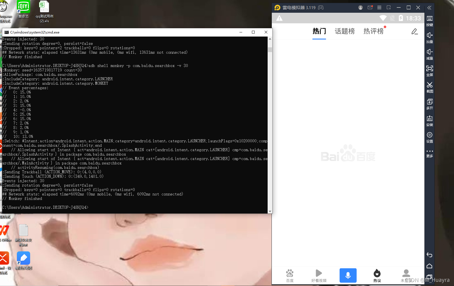
Task: Select the 好看视频 bottom navigation item
Action: (x=318, y=275)
